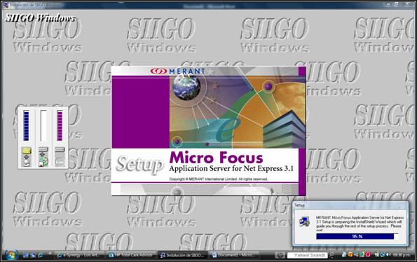Click the 95 % setup progress bar
This screenshot has height=262, width=417.
pos(357,236)
